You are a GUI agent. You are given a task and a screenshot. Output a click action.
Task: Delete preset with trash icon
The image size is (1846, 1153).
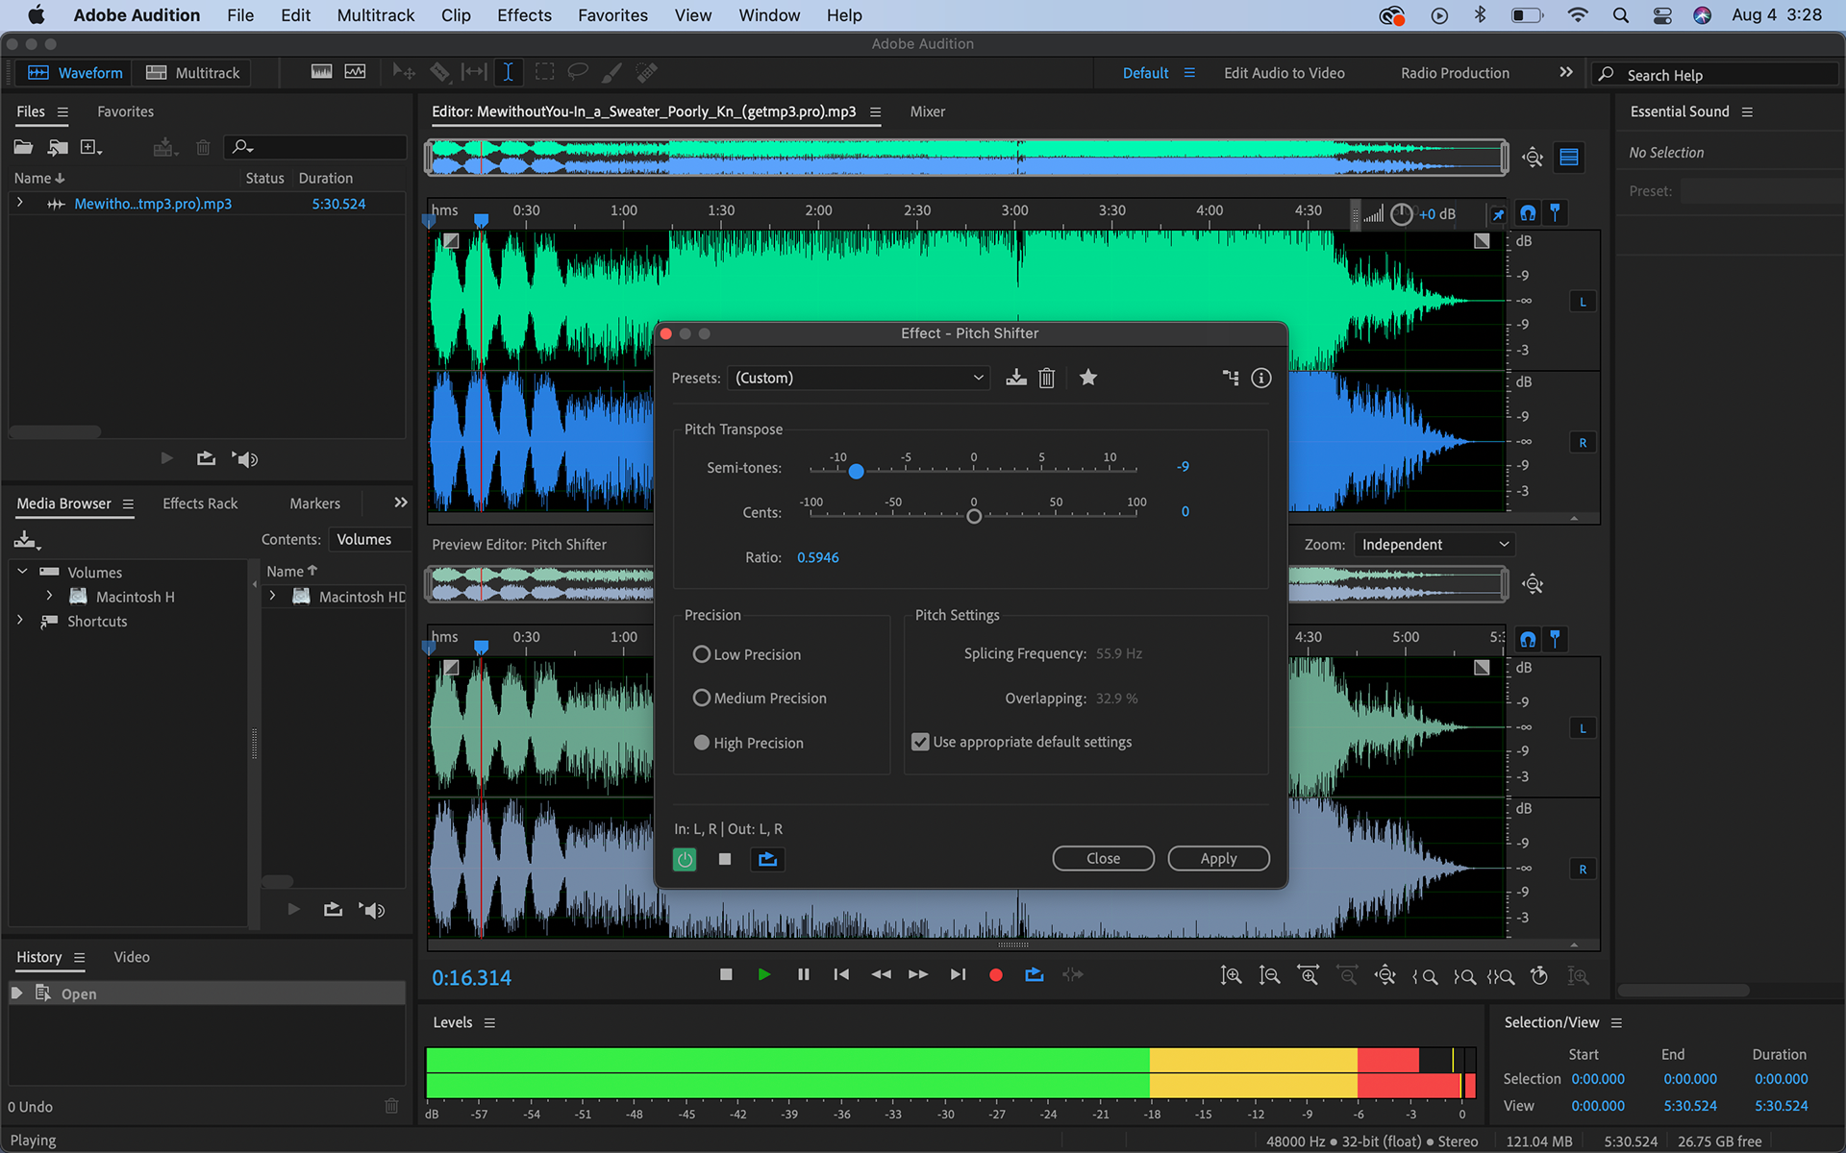[x=1047, y=378]
